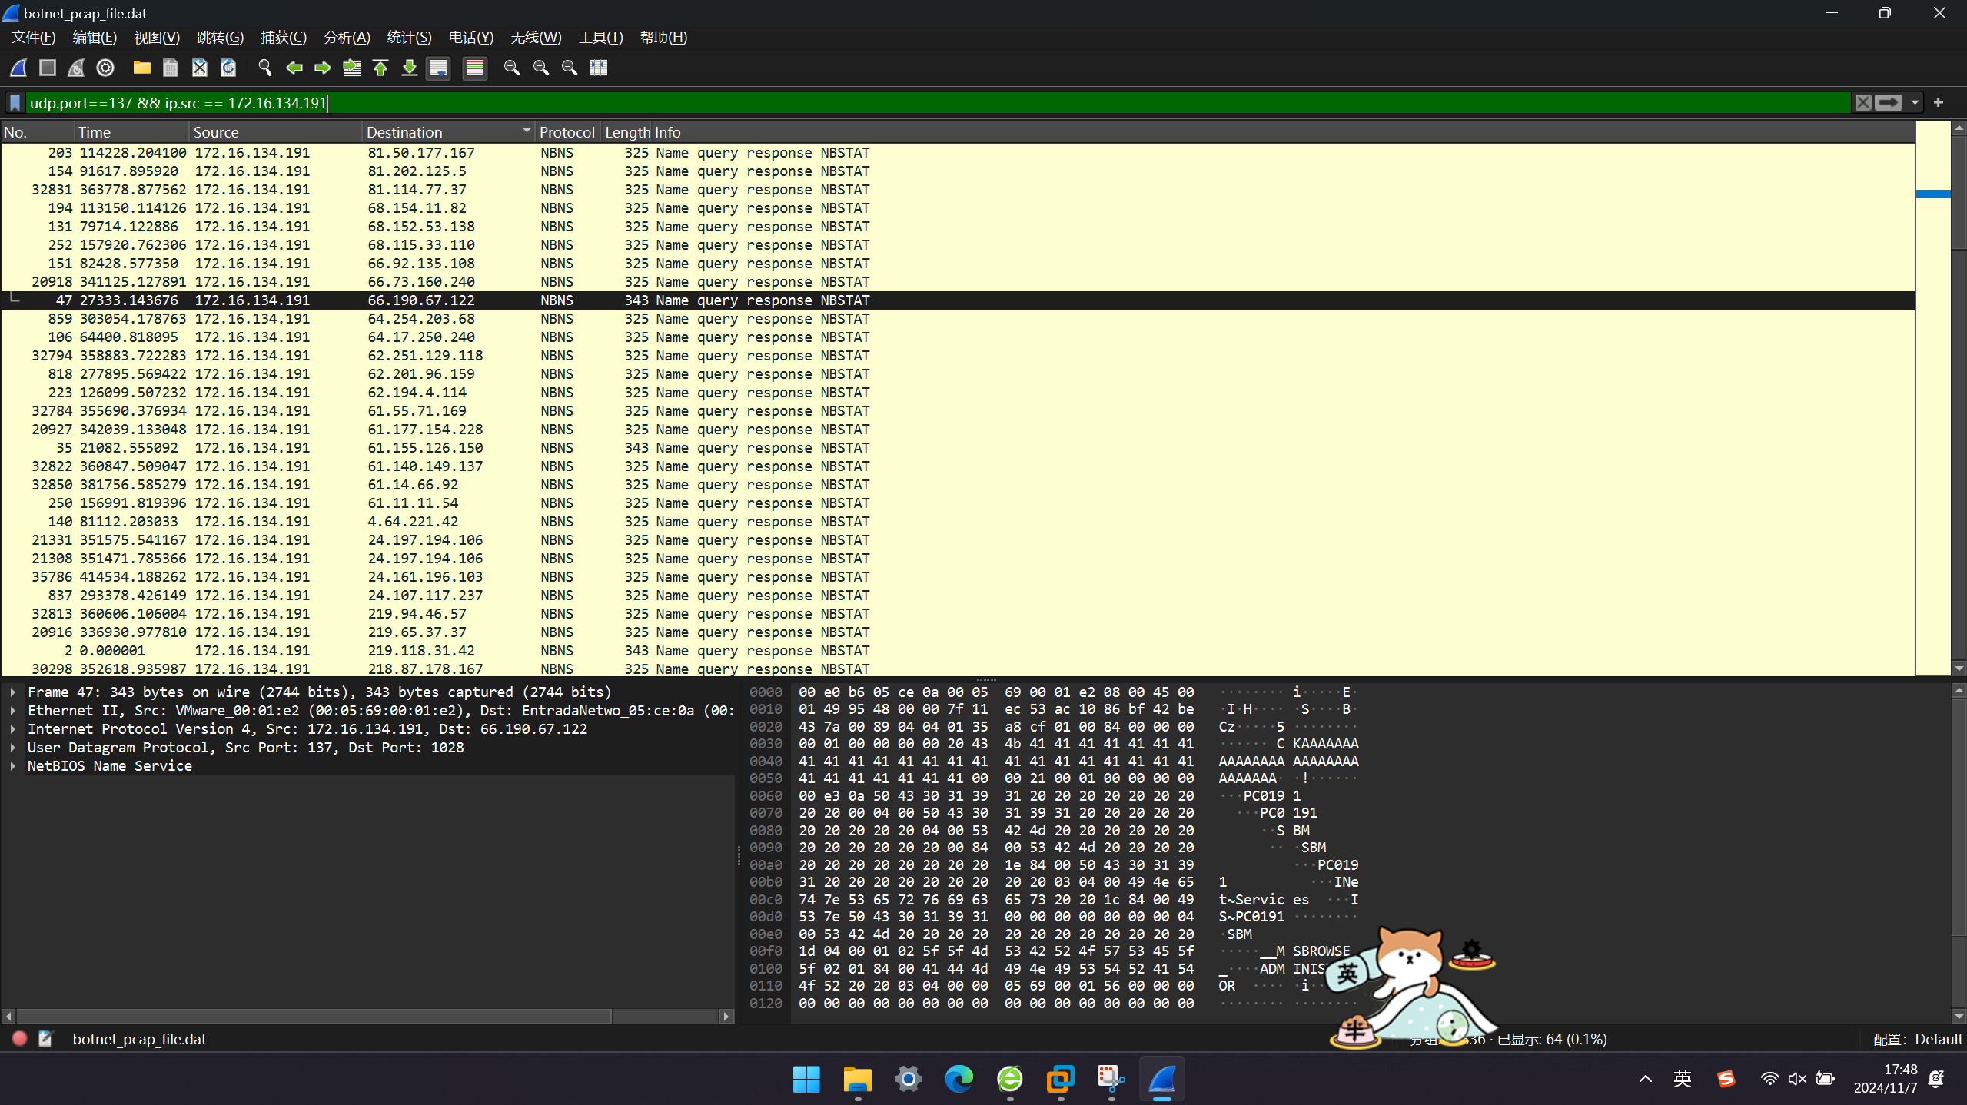The width and height of the screenshot is (1967, 1105).
Task: Apply the display filter arrow
Action: click(x=1889, y=102)
